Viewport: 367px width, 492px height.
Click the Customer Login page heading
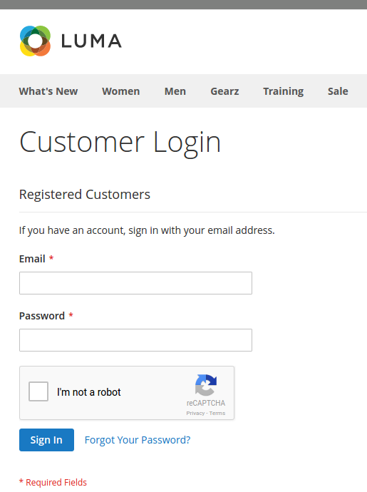coord(120,143)
